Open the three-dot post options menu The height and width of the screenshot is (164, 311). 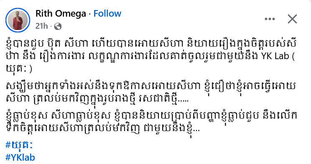(x=270, y=19)
